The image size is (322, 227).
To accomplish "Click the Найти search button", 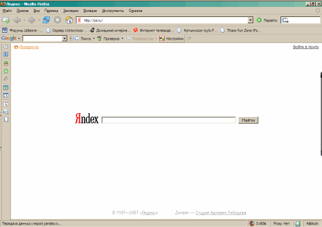I will pyautogui.click(x=248, y=120).
